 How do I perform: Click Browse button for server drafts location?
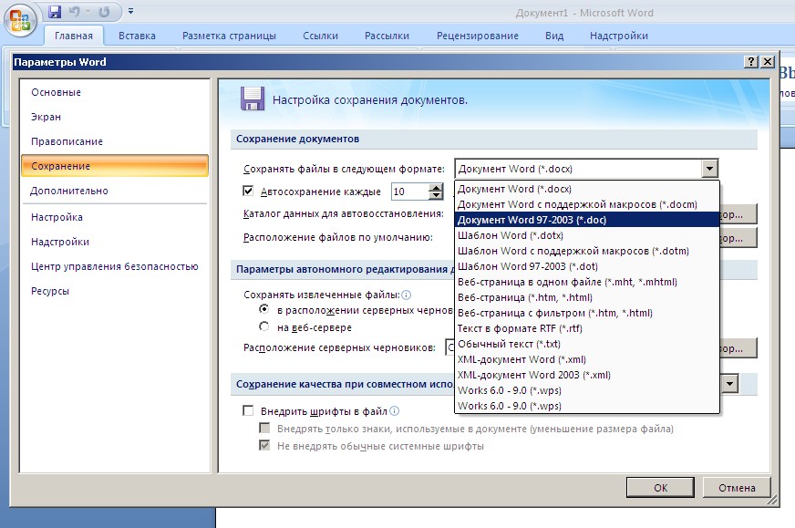pos(738,348)
